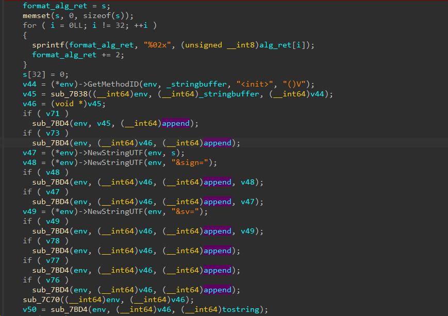Image resolution: width=448 pixels, height=316 pixels.
Task: Select variable v50 on last line
Action: click(x=30, y=309)
